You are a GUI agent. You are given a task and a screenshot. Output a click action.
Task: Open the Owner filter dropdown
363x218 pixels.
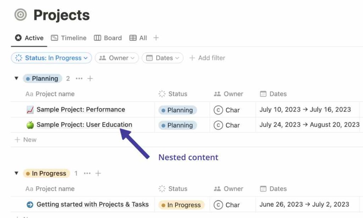(117, 58)
